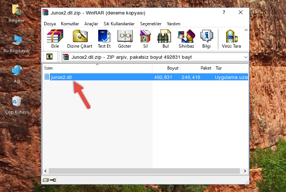Viewport: 286px width, 192px height.
Task: Expand the toolbar overflow chevron
Action: [246, 30]
